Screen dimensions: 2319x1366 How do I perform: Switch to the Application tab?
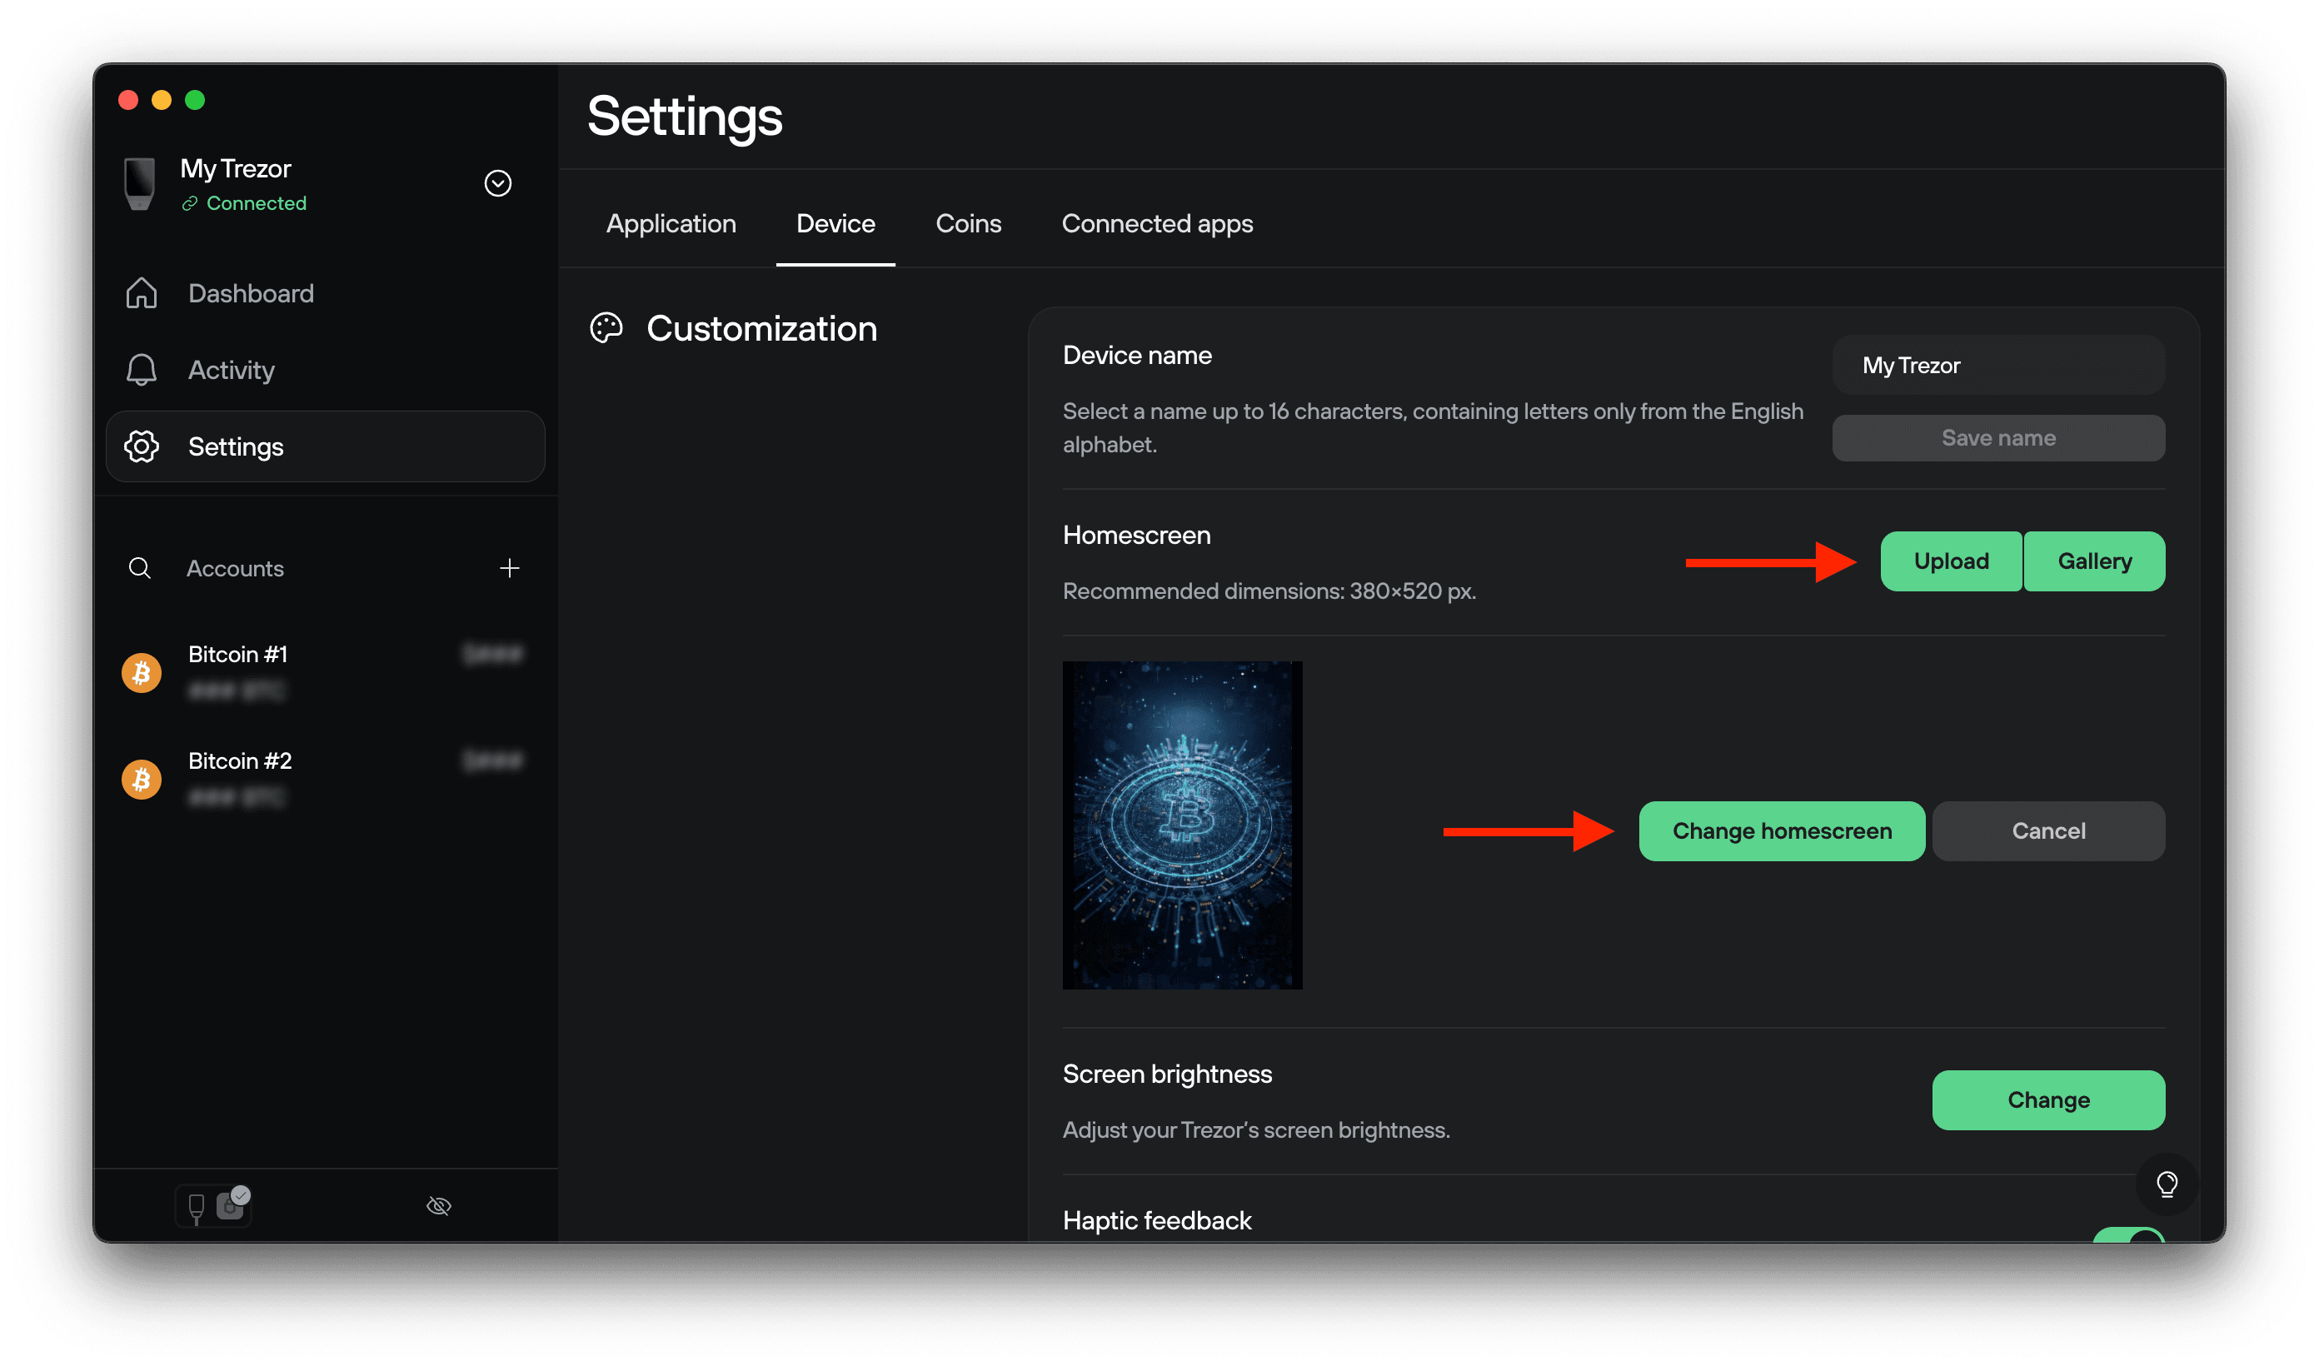pyautogui.click(x=671, y=222)
